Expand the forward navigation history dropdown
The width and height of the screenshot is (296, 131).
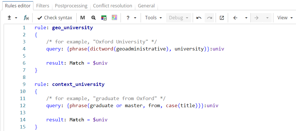(x=267, y=18)
